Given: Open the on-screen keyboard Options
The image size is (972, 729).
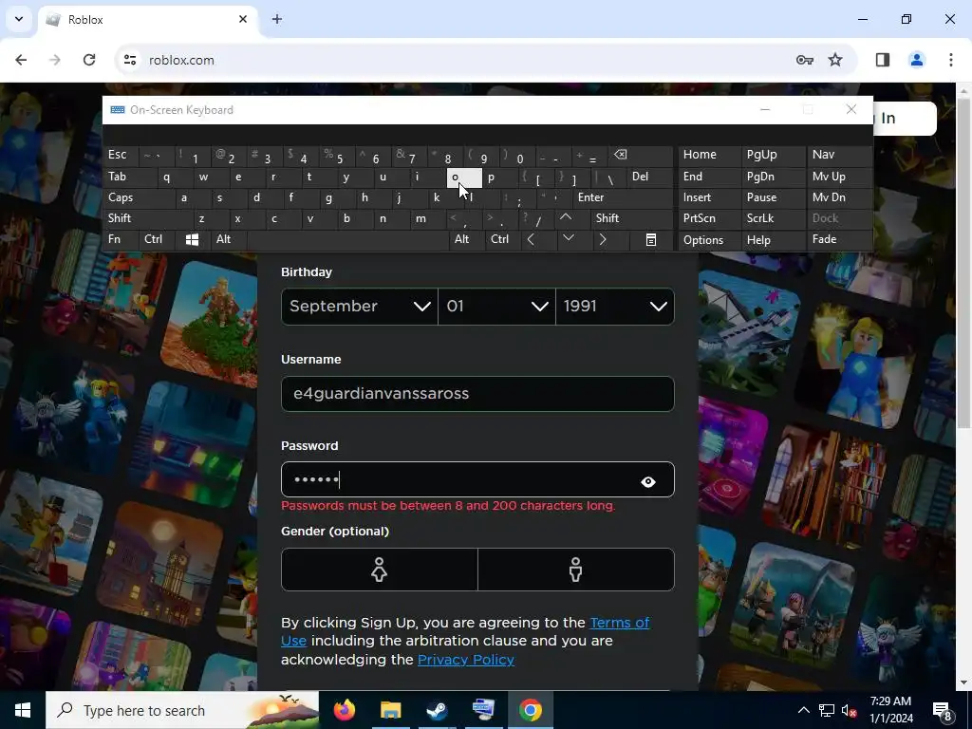Looking at the screenshot, I should (709, 240).
